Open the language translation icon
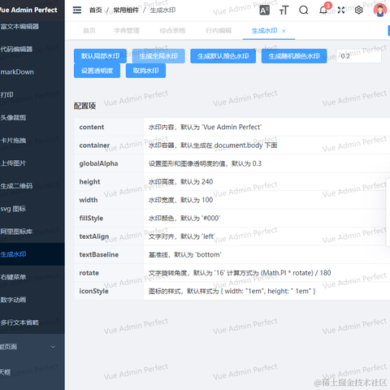This screenshot has height=390, width=390. pyautogui.click(x=265, y=11)
